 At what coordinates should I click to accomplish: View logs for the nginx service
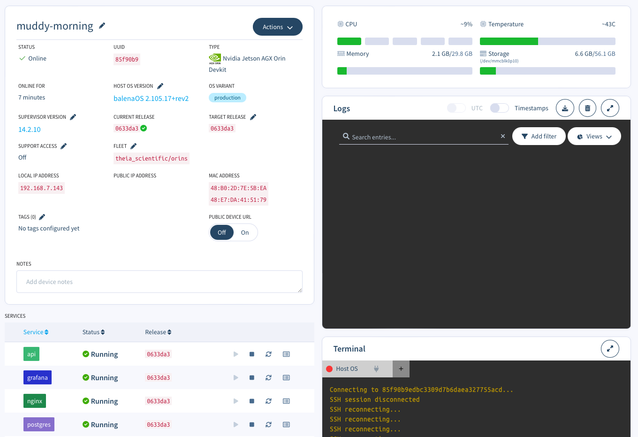point(286,401)
